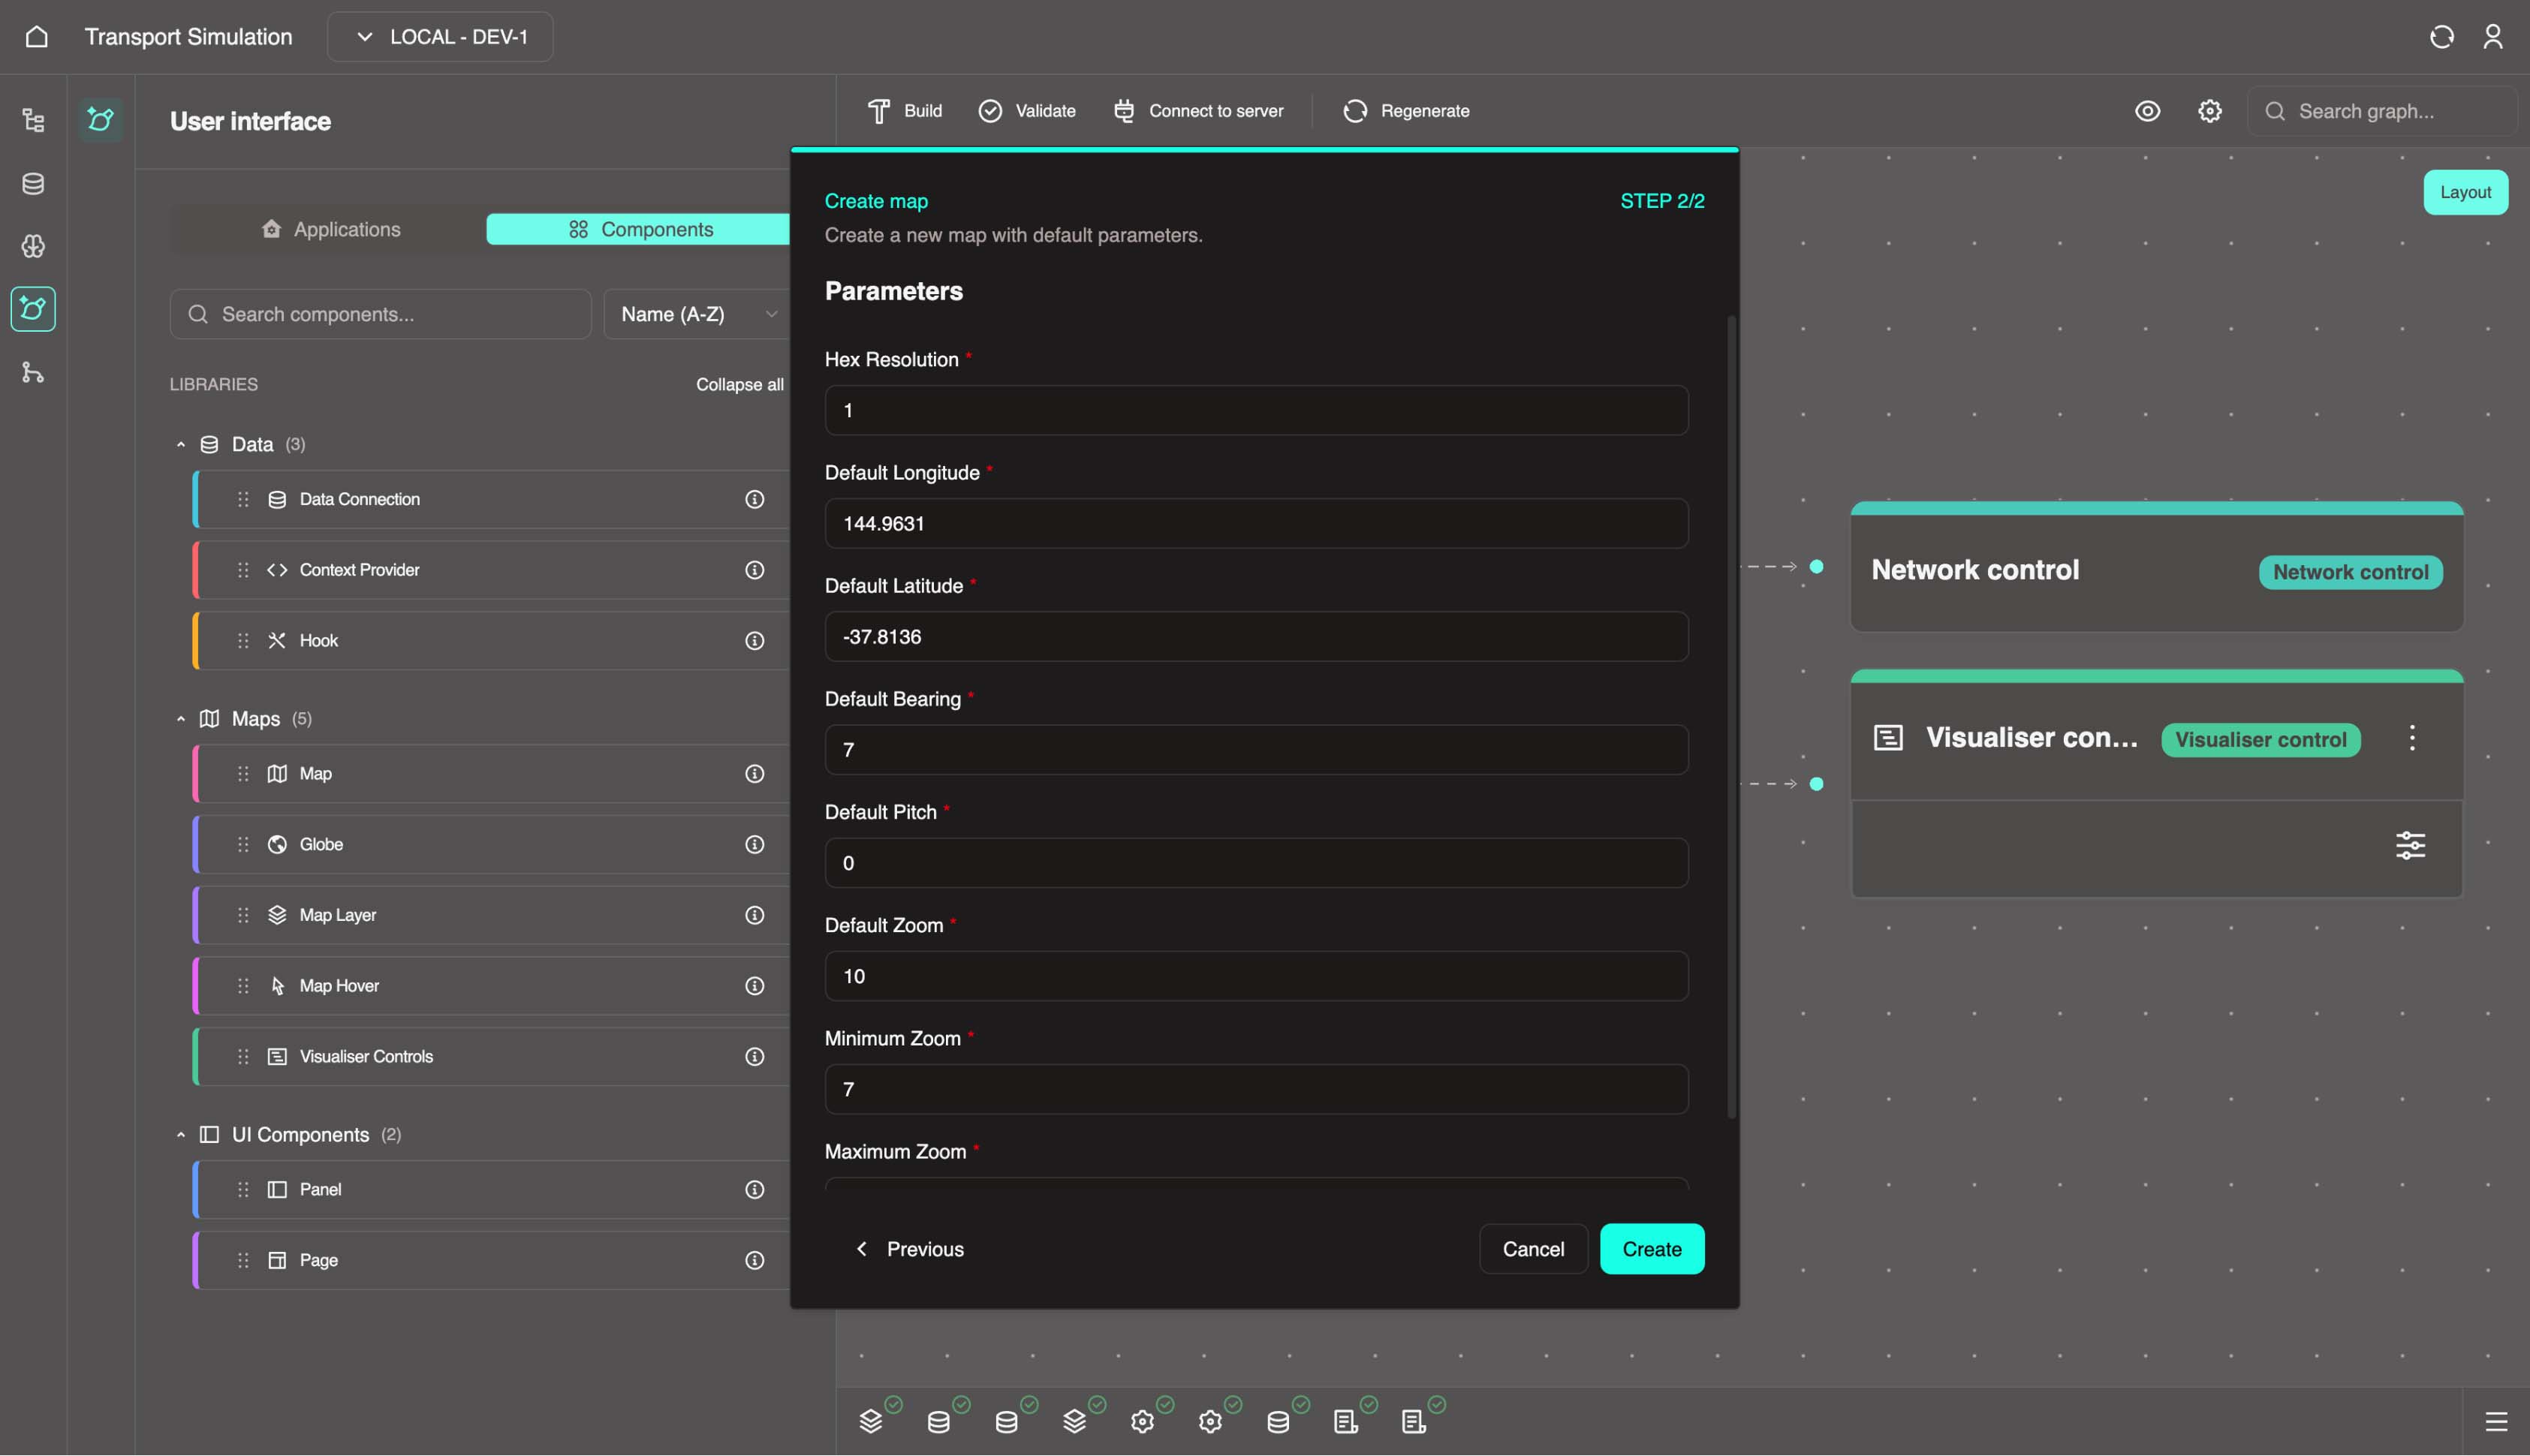Show info for Map Hover

pyautogui.click(x=754, y=986)
